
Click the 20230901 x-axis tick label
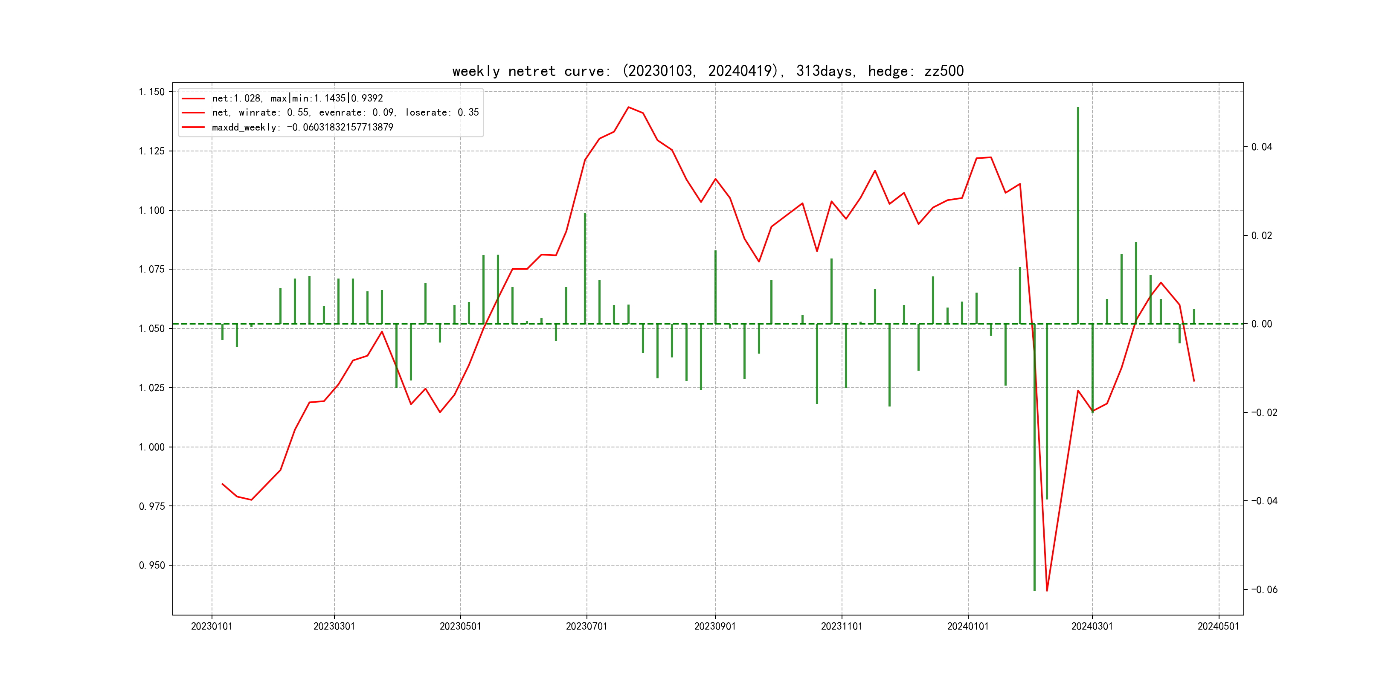[714, 626]
